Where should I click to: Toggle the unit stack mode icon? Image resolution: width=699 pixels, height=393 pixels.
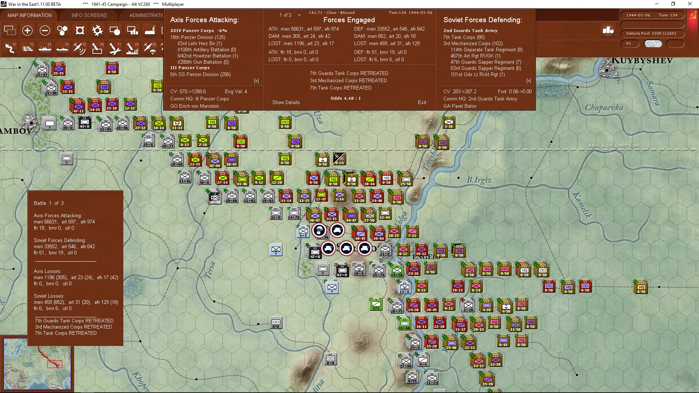(x=10, y=31)
